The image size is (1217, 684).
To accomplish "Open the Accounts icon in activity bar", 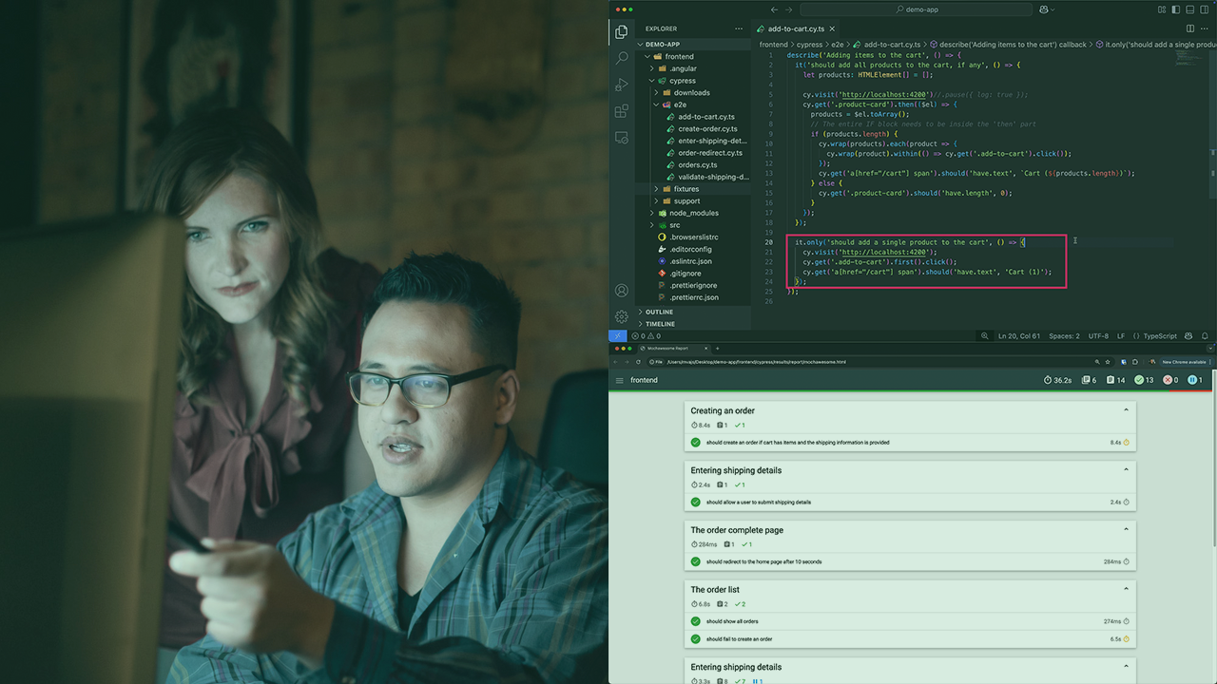I will (622, 291).
